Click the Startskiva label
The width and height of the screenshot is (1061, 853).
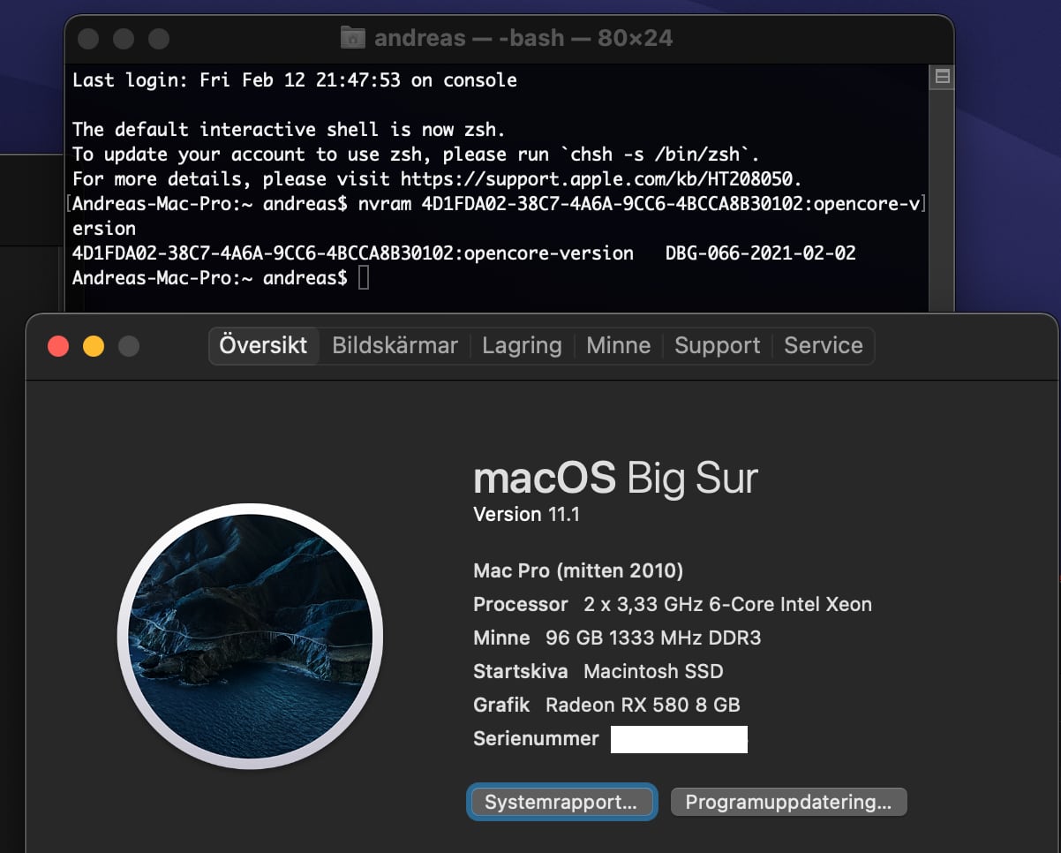pyautogui.click(x=521, y=671)
